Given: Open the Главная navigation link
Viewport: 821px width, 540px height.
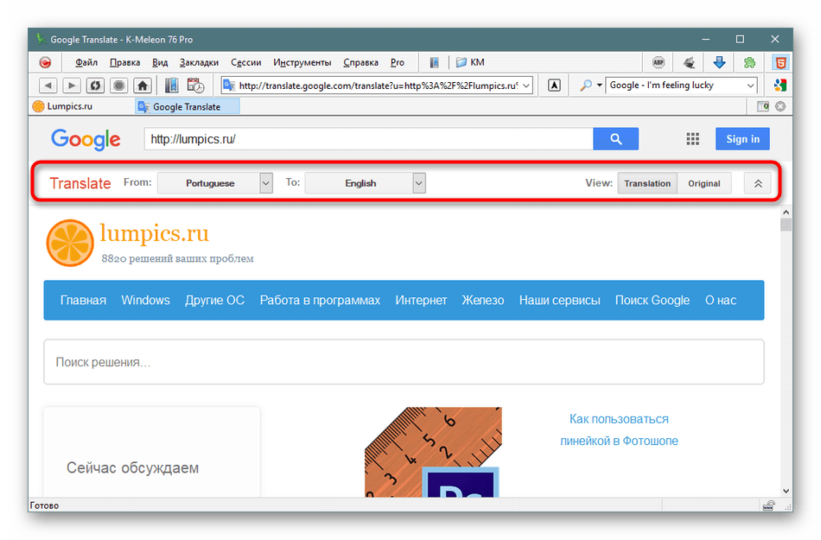Looking at the screenshot, I should (x=83, y=301).
